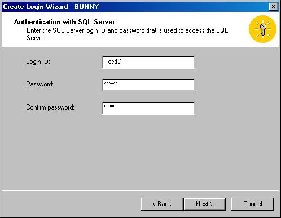Focus the Login ID input field
Image resolution: width=281 pixels, height=218 pixels.
pos(148,62)
